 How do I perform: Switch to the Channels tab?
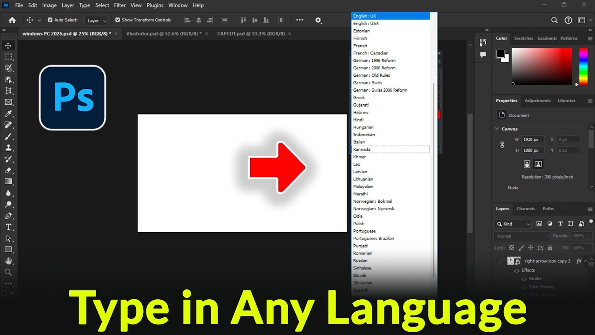click(526, 209)
